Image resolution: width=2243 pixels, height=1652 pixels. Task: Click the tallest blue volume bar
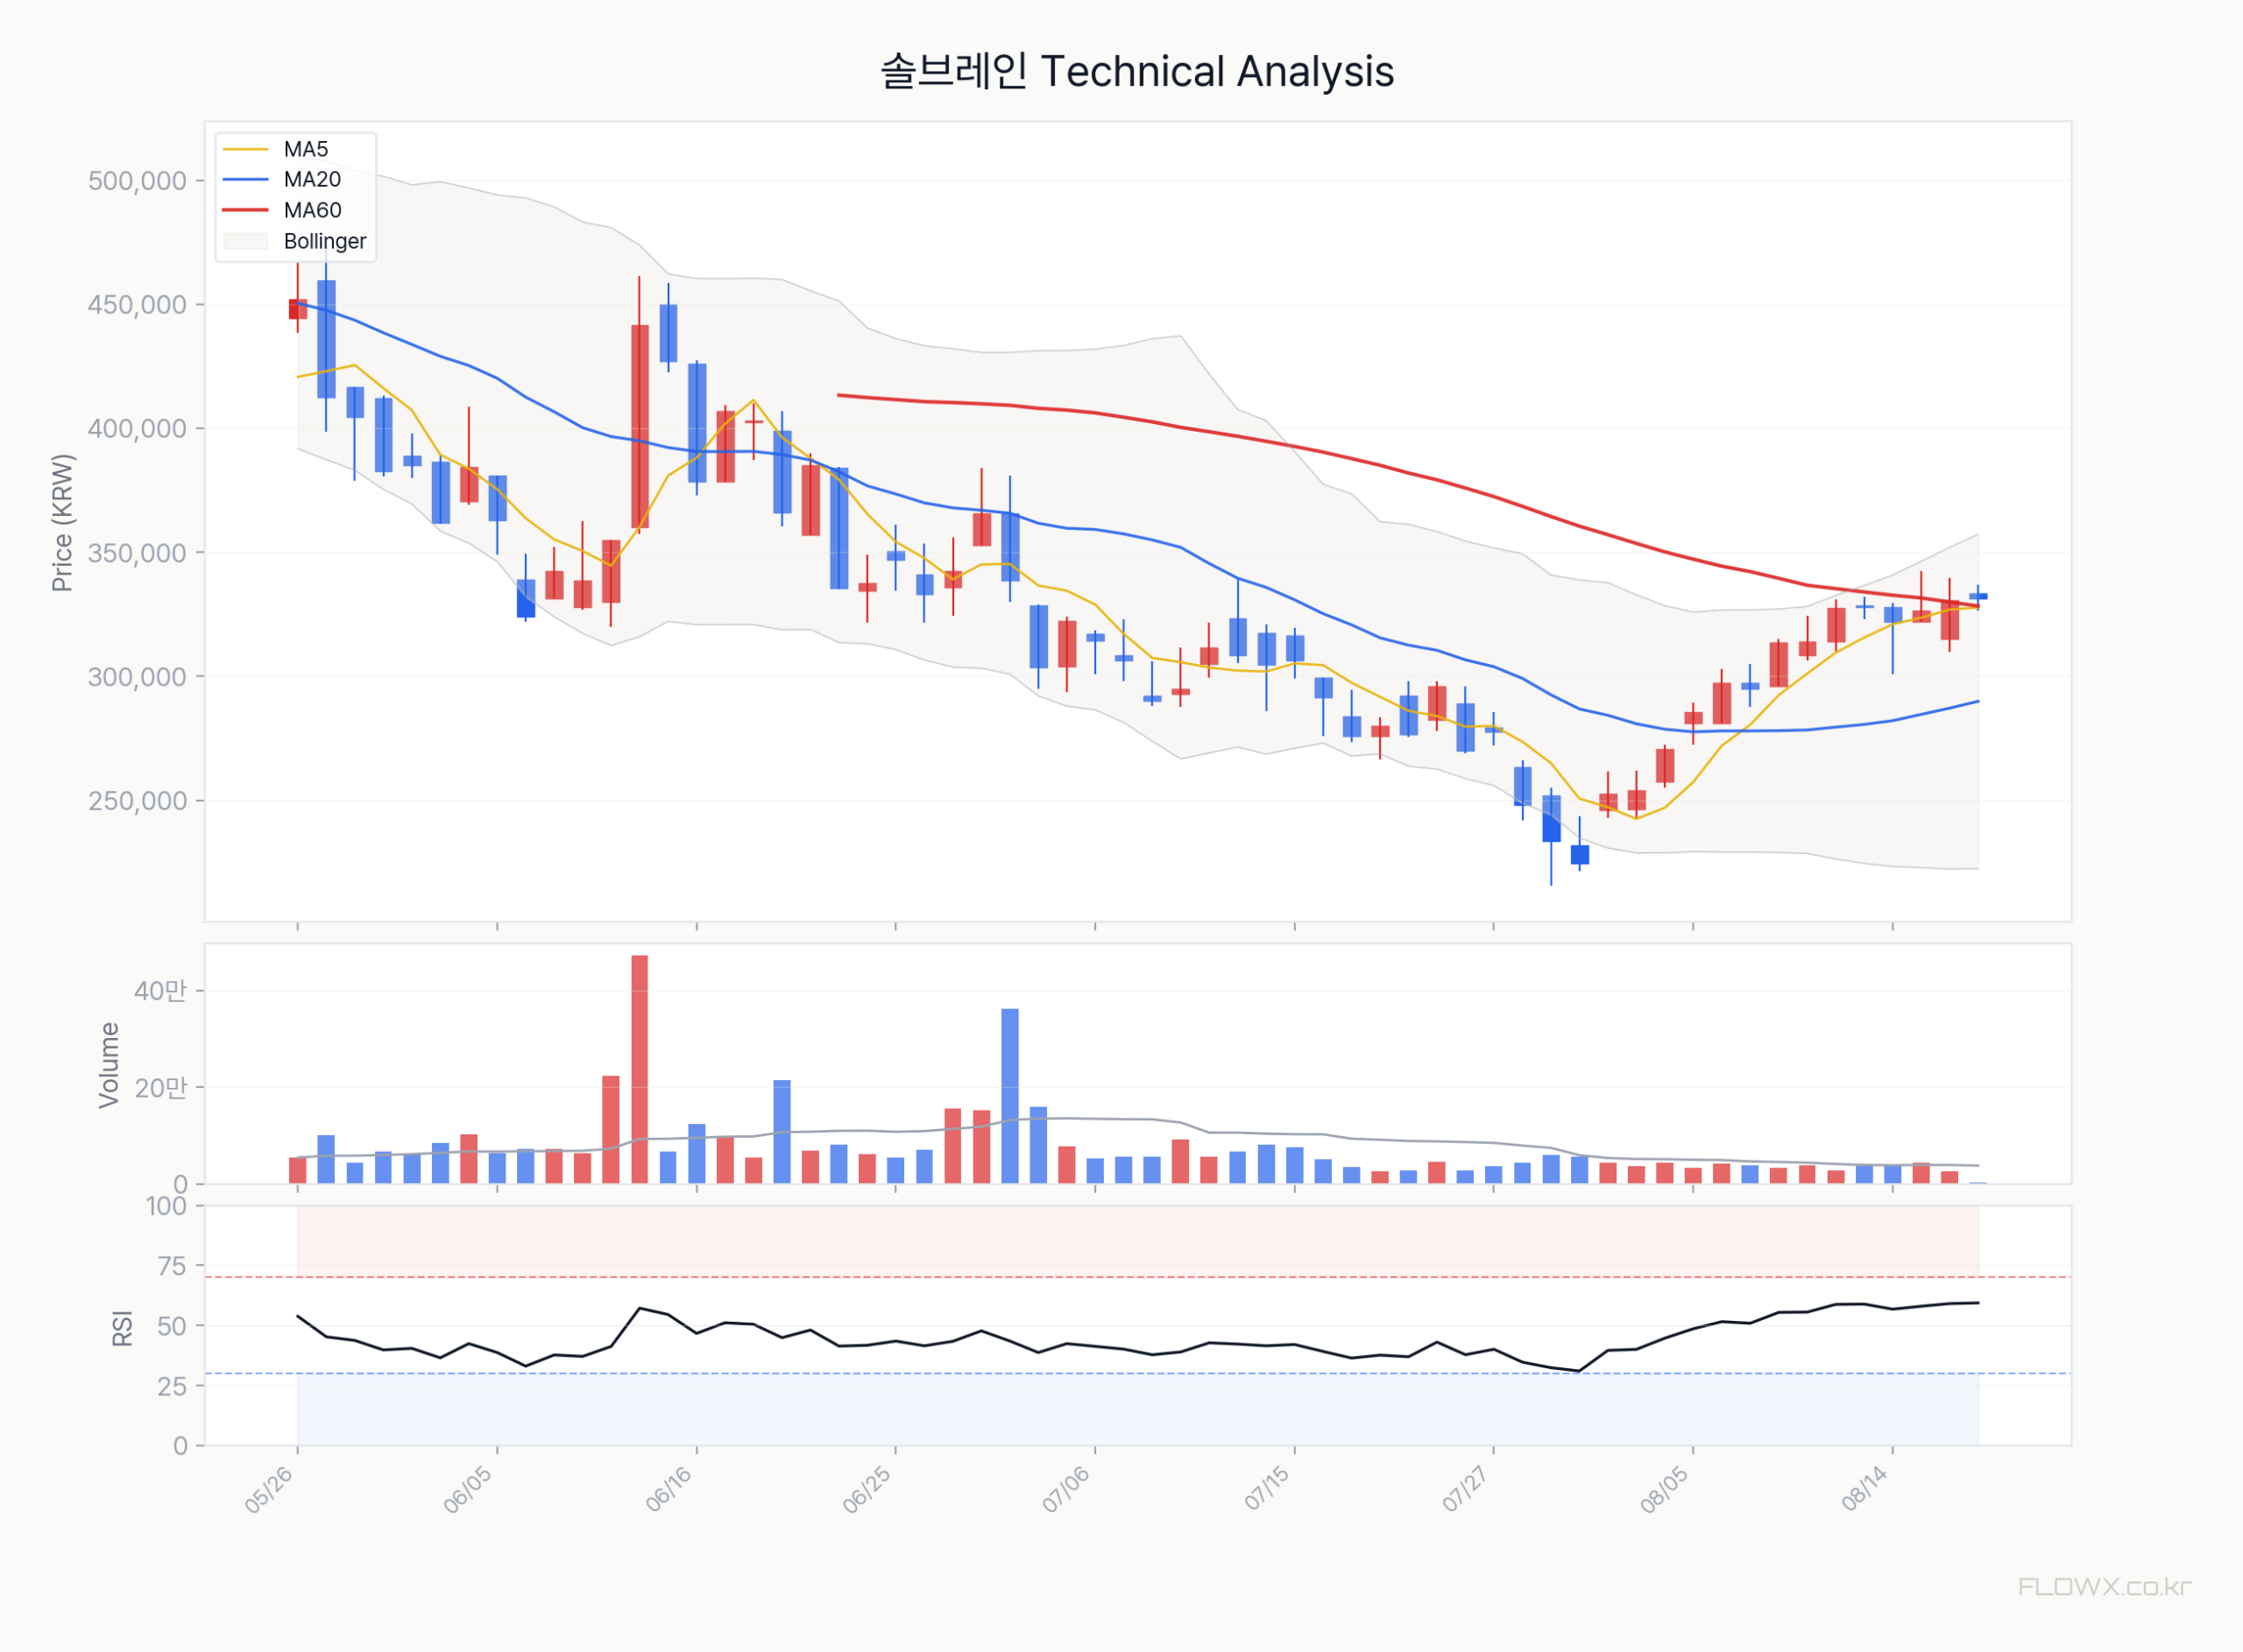[x=1010, y=1096]
